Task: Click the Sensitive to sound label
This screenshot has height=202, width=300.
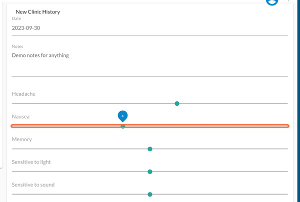Action: pos(33,185)
